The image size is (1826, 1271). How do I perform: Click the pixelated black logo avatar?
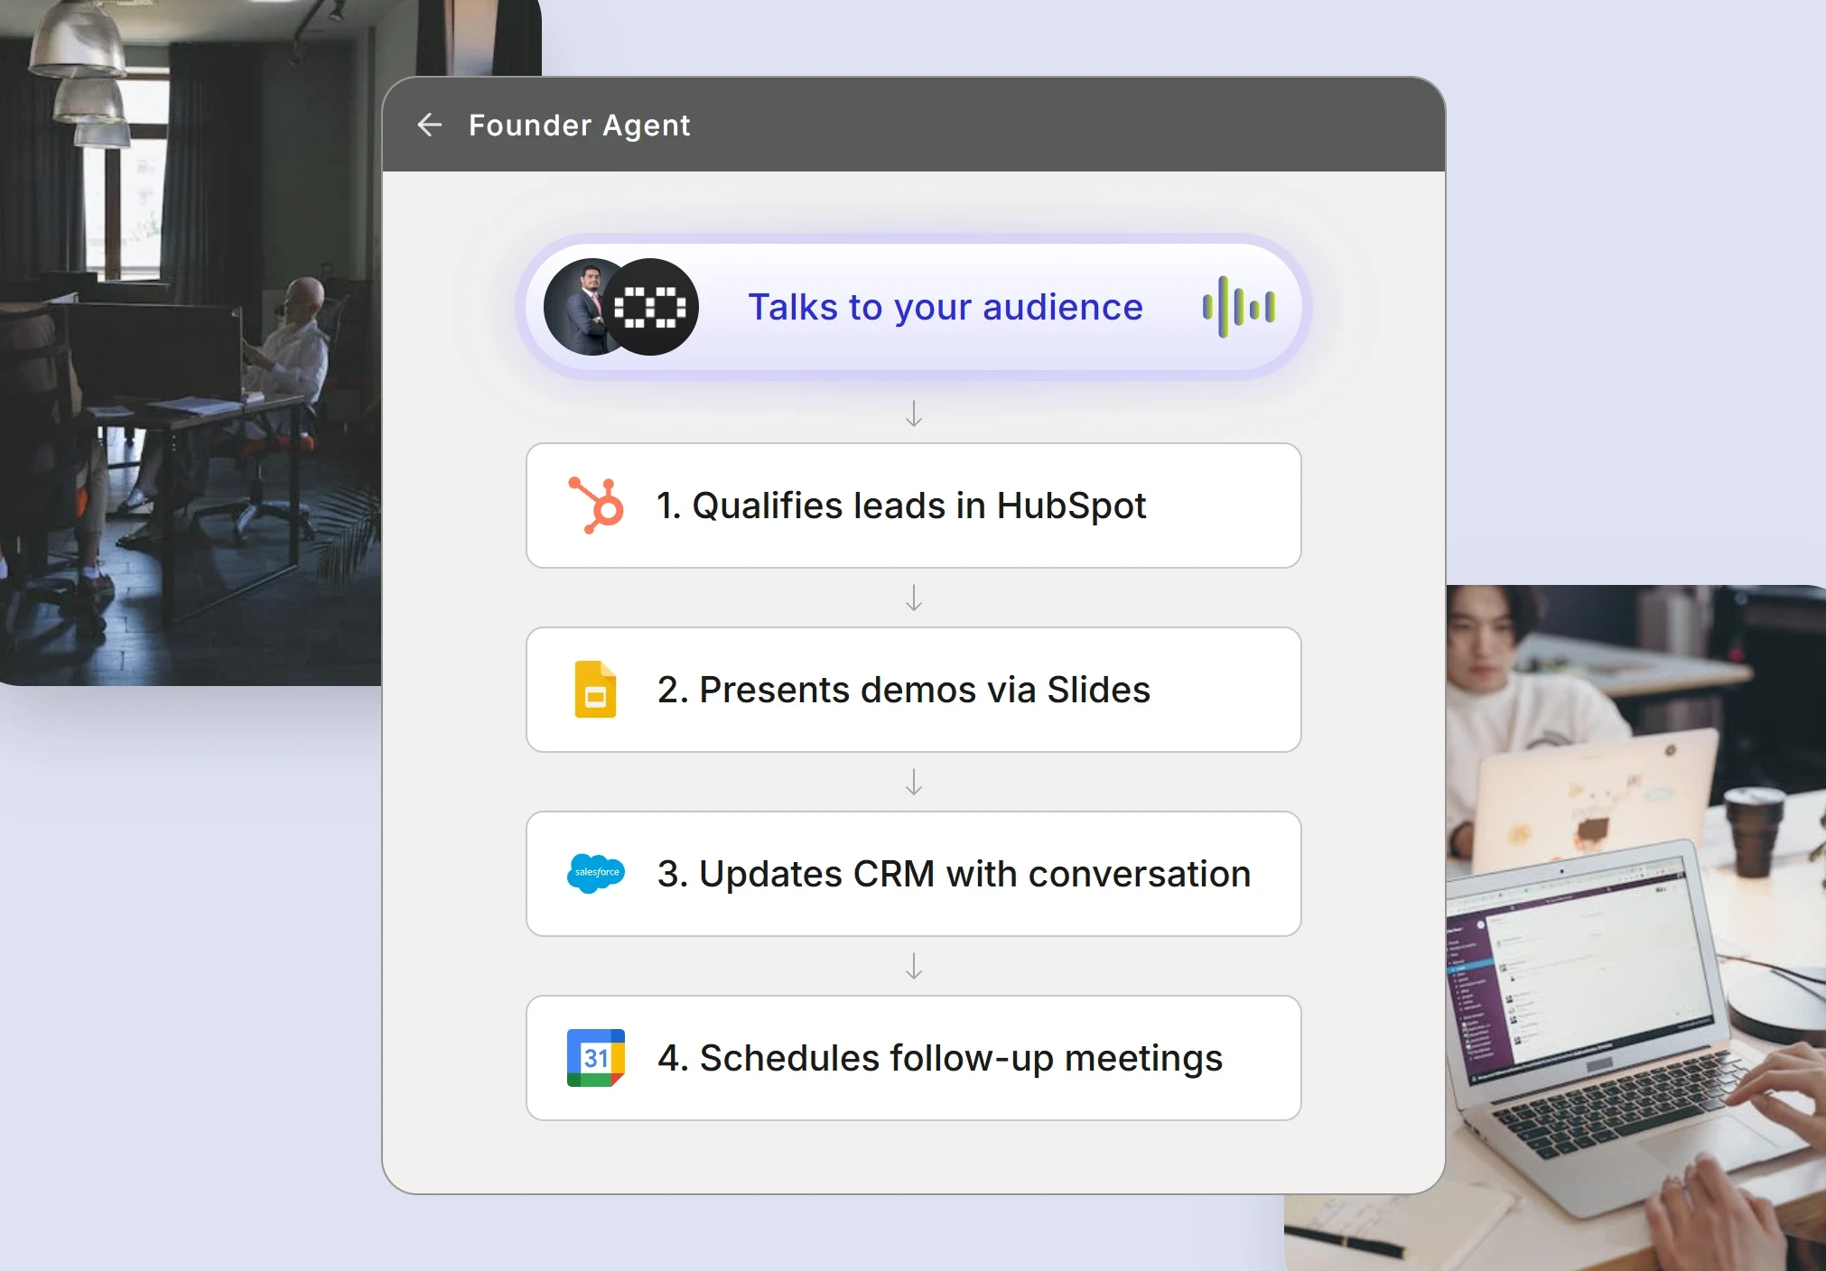(x=650, y=307)
